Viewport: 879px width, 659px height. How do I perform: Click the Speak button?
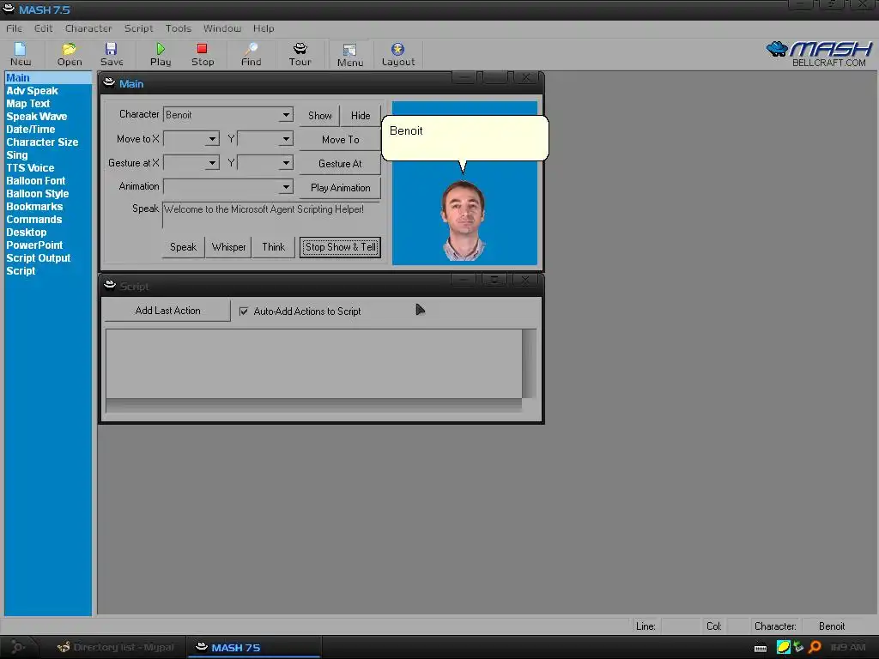coord(184,247)
